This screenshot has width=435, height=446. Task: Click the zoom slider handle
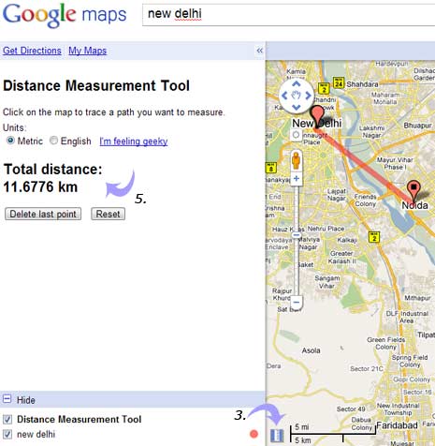pos(297,235)
